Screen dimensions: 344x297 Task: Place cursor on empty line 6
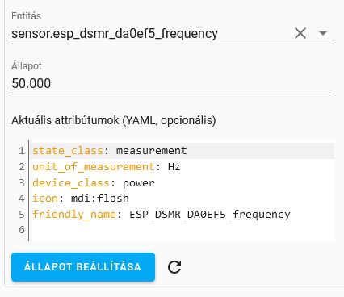pos(182,230)
